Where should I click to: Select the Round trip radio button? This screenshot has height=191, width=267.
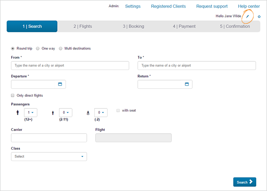pyautogui.click(x=13, y=48)
